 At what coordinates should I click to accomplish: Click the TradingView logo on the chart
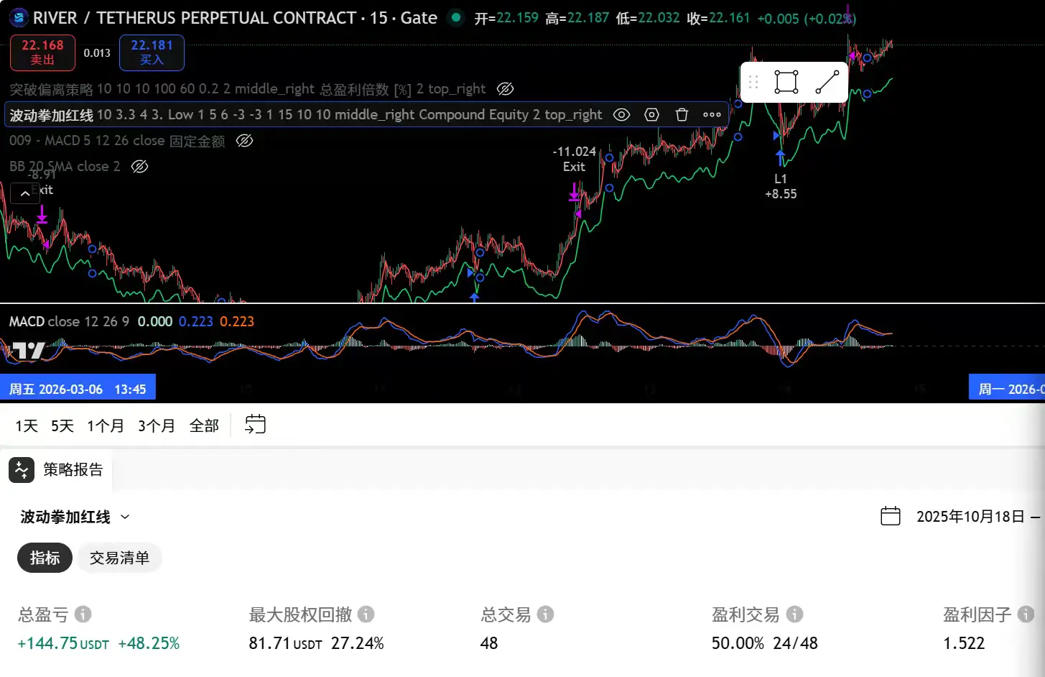(29, 350)
